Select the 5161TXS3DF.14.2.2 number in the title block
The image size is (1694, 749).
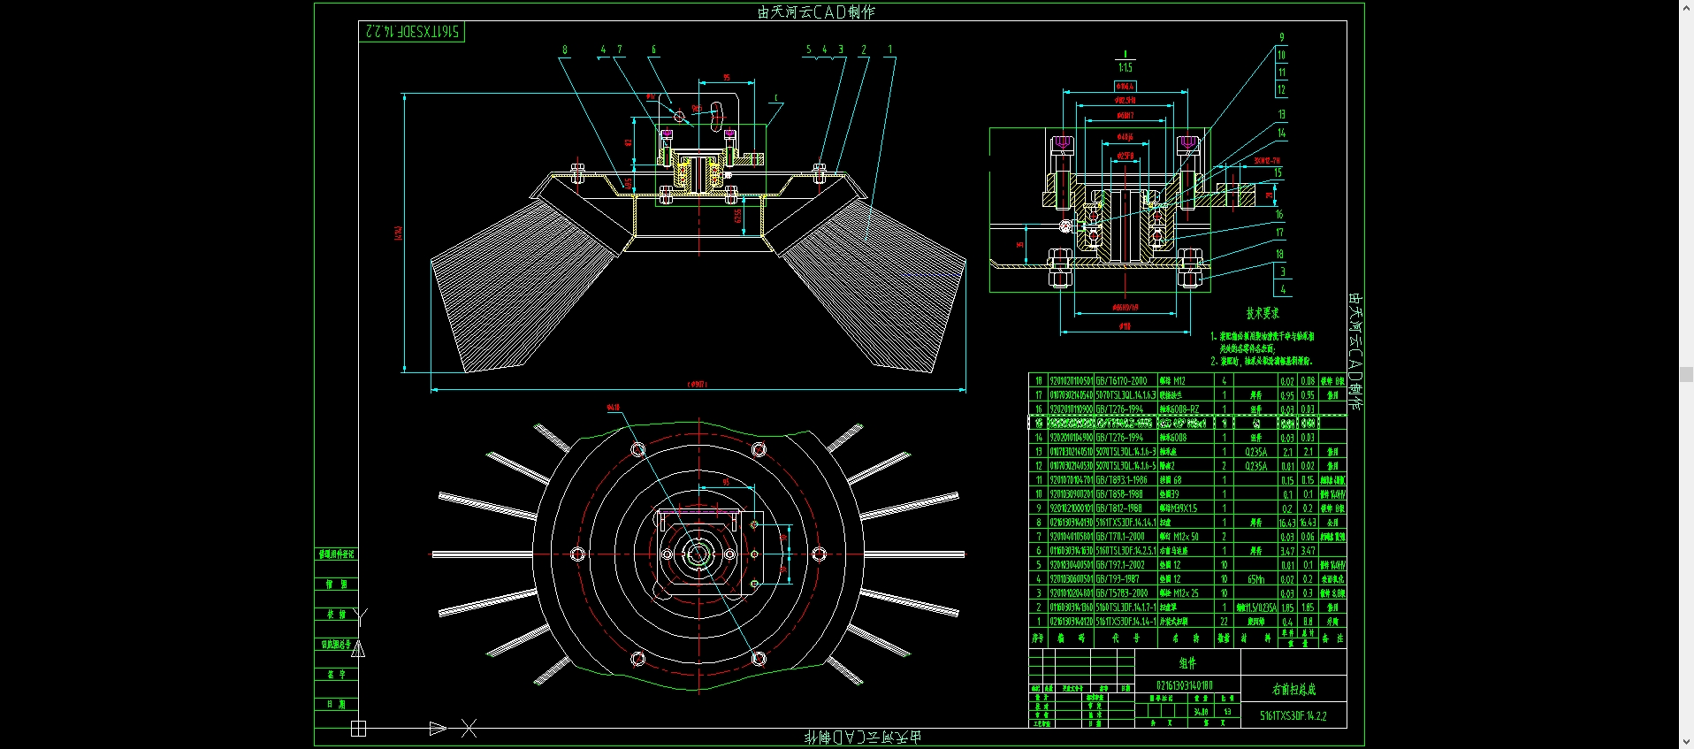coord(1293,716)
